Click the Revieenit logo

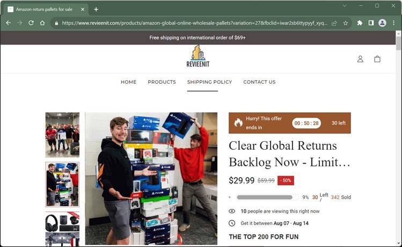[x=198, y=56]
